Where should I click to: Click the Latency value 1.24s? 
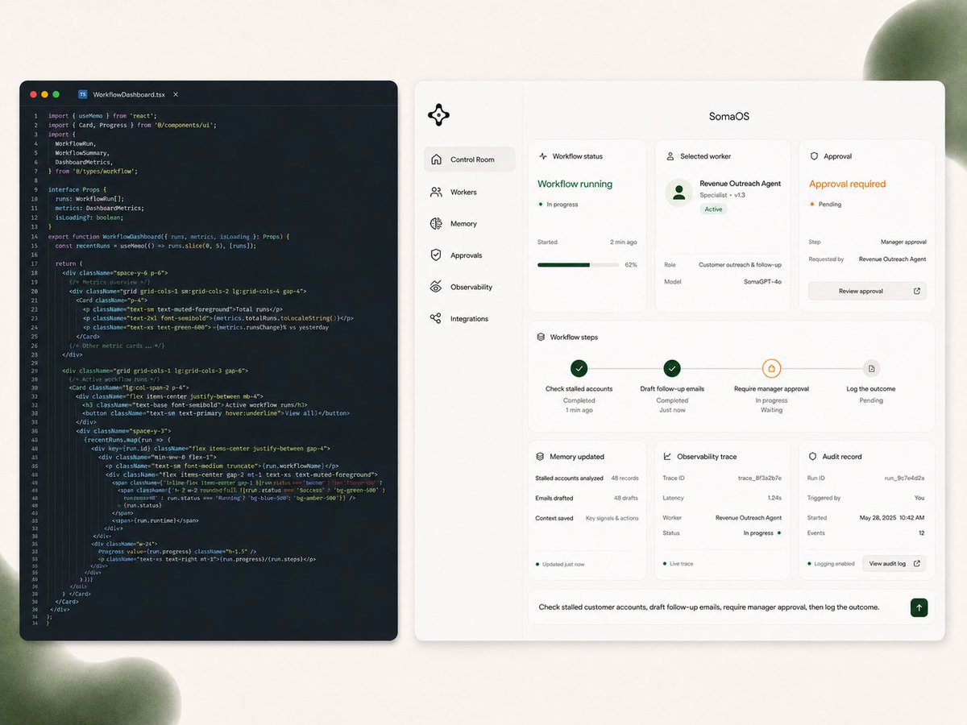[774, 498]
